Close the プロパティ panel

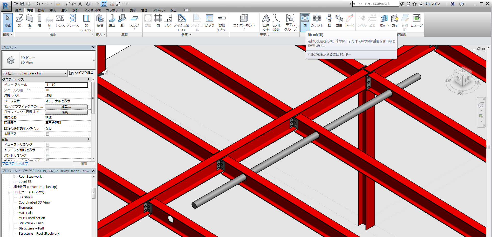pos(93,47)
